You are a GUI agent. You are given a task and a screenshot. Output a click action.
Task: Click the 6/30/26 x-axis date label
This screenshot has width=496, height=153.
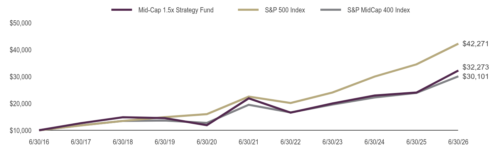point(458,142)
